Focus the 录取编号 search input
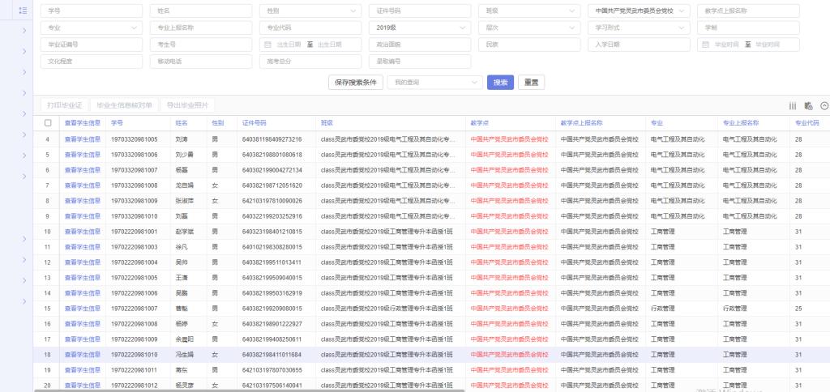The height and width of the screenshot is (392, 830). pyautogui.click(x=420, y=62)
